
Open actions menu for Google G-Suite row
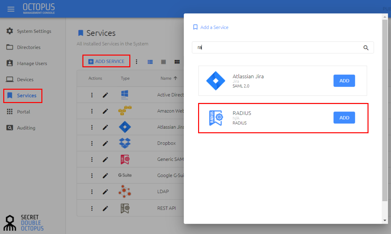coord(92,175)
